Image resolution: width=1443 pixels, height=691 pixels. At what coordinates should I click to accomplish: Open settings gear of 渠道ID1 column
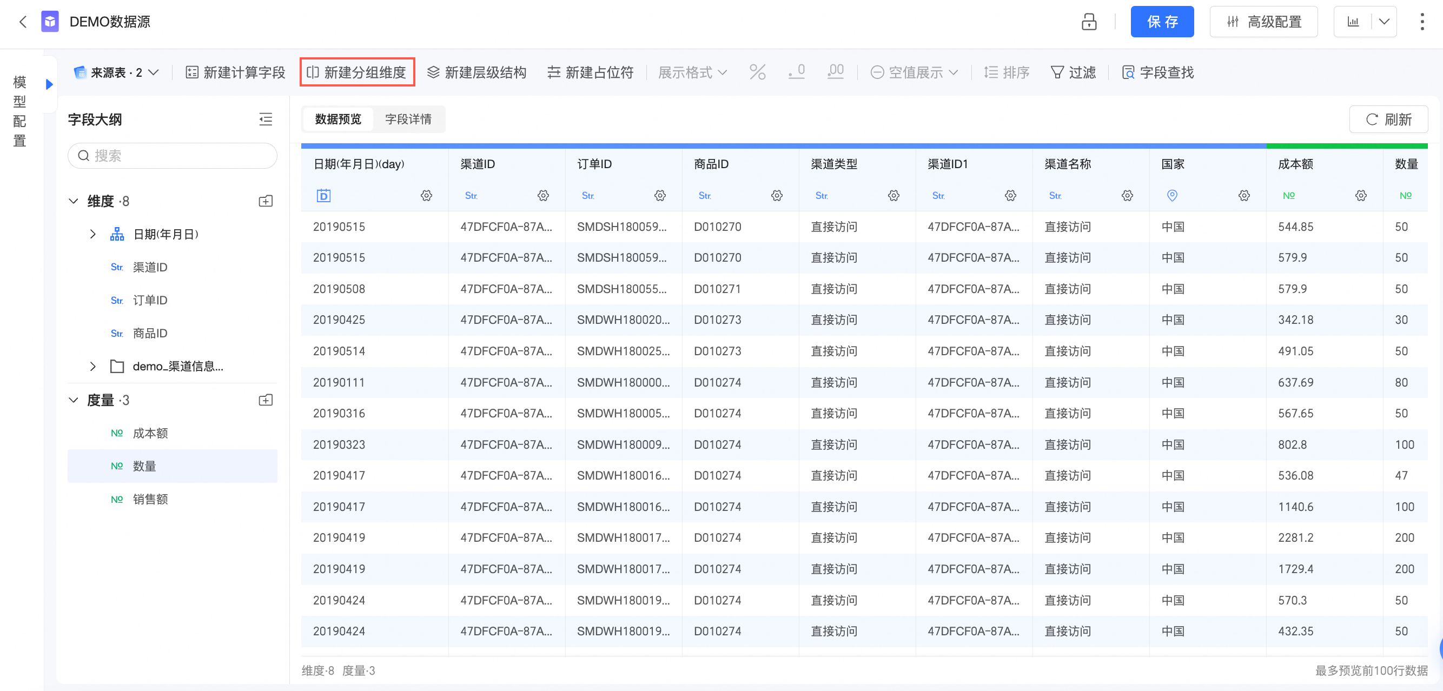1010,195
